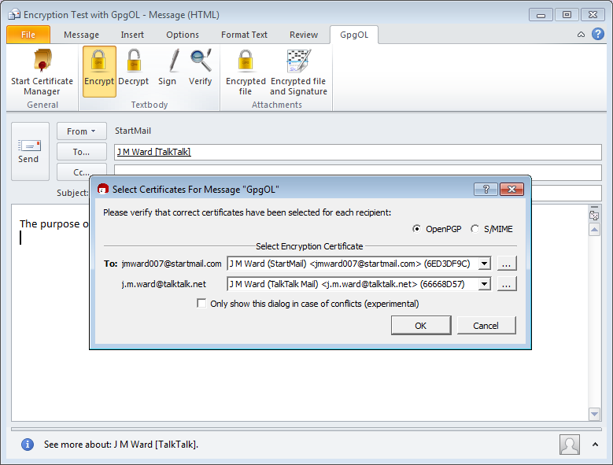Click the To... address book button

click(x=81, y=152)
